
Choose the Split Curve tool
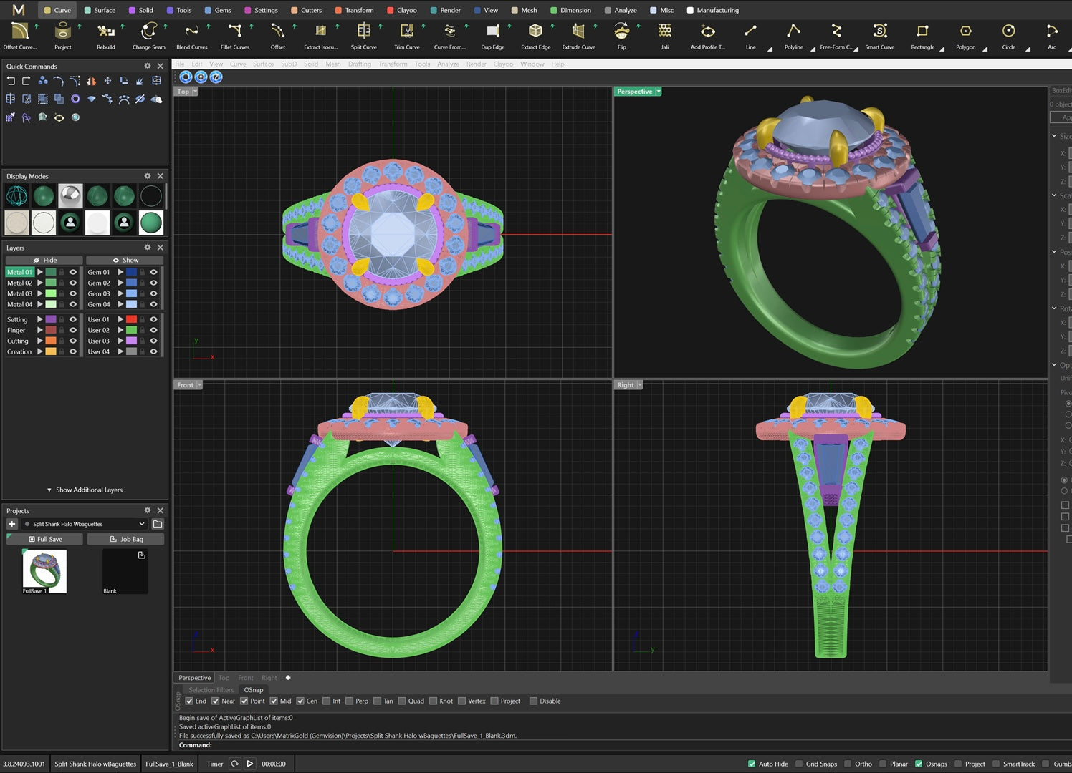363,31
